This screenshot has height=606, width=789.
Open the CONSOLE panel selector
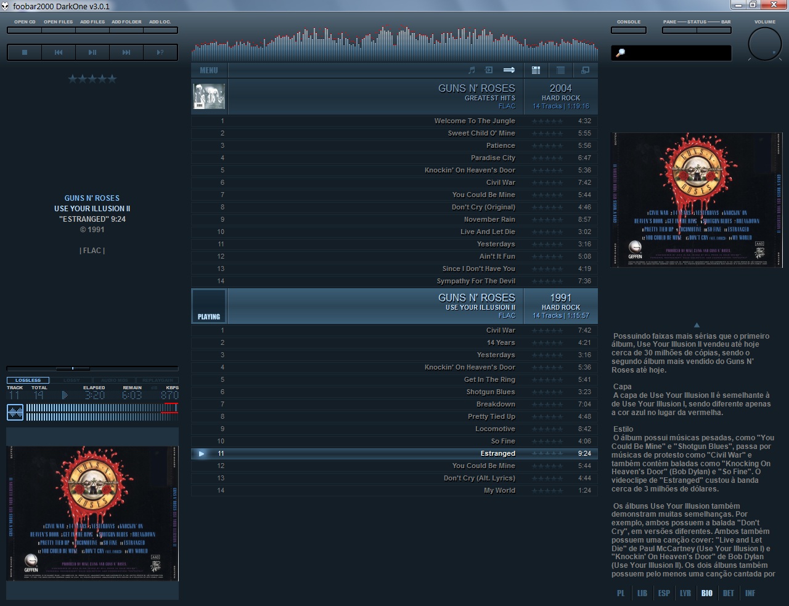click(628, 29)
